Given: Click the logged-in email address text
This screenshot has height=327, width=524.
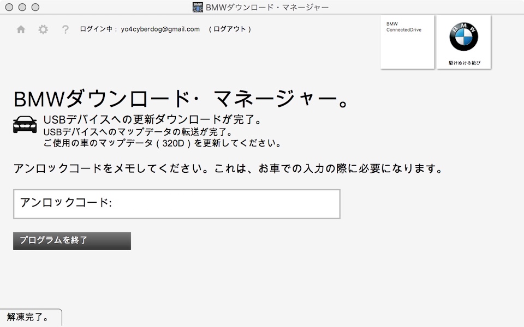Looking at the screenshot, I should tap(160, 29).
